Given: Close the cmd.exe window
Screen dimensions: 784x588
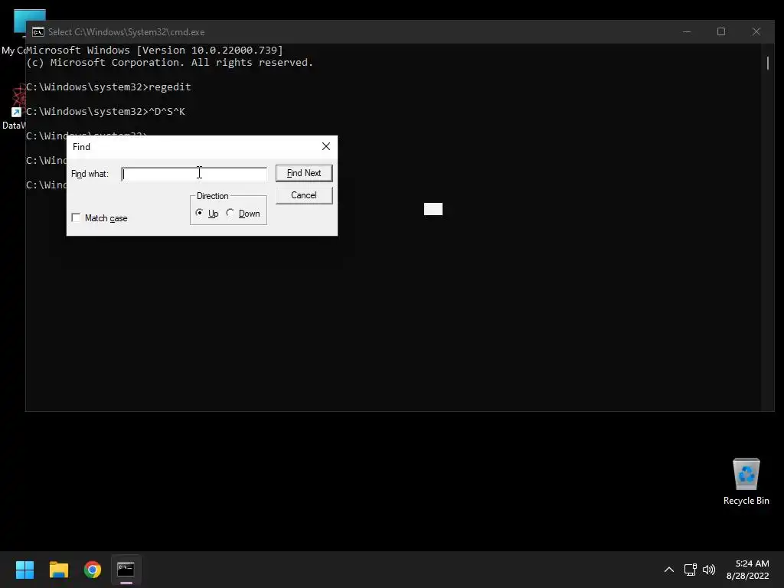Looking at the screenshot, I should click(x=756, y=31).
